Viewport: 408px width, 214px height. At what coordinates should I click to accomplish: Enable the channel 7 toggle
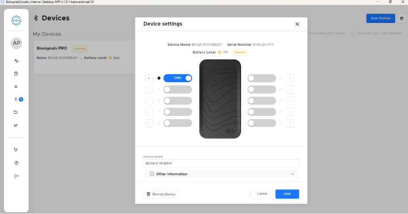[x=262, y=89]
